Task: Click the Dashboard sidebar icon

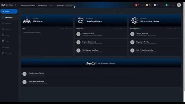Action: point(3,17)
